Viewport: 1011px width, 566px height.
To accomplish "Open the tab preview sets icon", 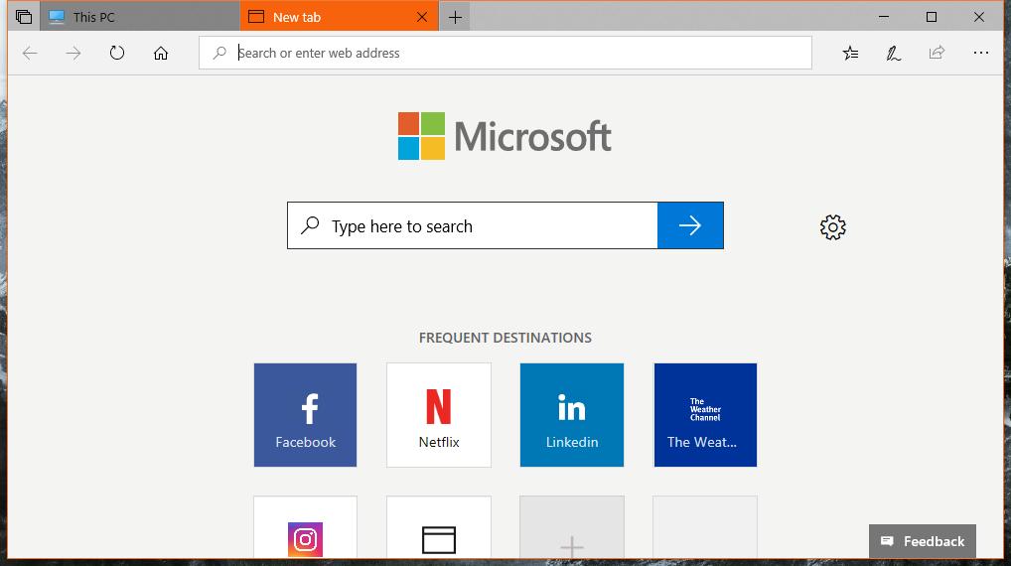I will point(24,17).
